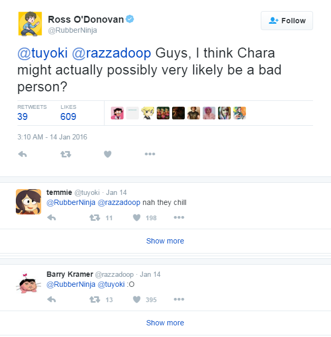Show more replies under temmie's tweet
The image size is (331, 337).
tap(165, 241)
